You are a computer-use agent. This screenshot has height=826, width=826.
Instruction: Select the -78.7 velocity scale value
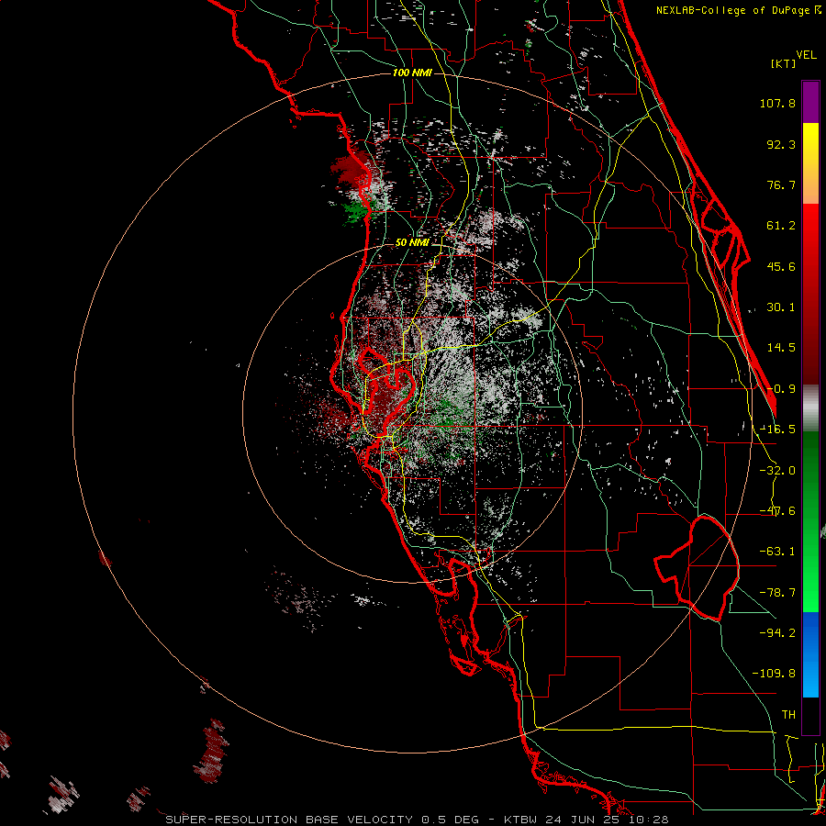777,593
